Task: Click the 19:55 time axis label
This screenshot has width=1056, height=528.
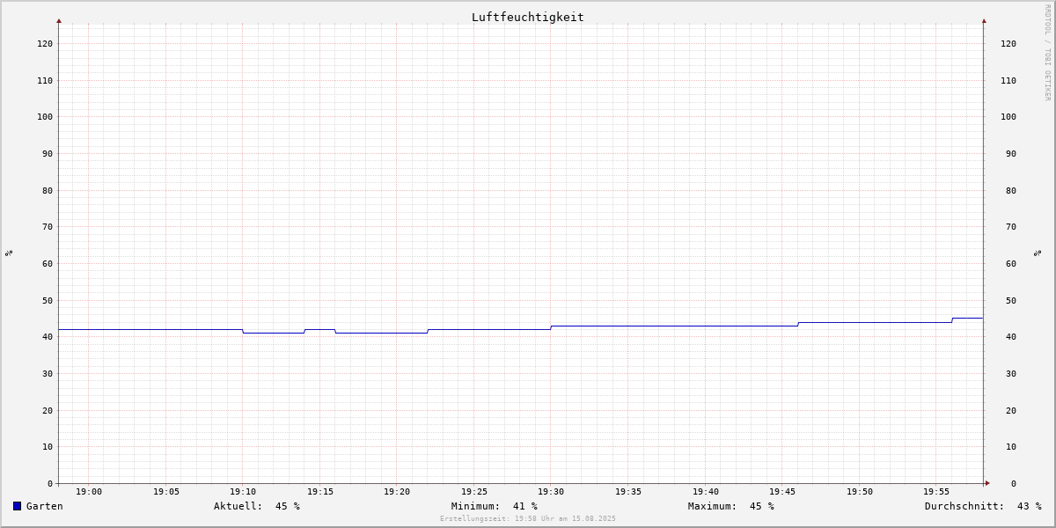Action: click(x=936, y=492)
